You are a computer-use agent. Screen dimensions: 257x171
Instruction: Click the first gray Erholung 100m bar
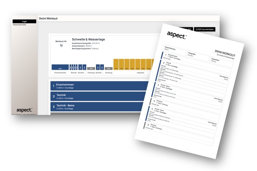click(x=91, y=69)
